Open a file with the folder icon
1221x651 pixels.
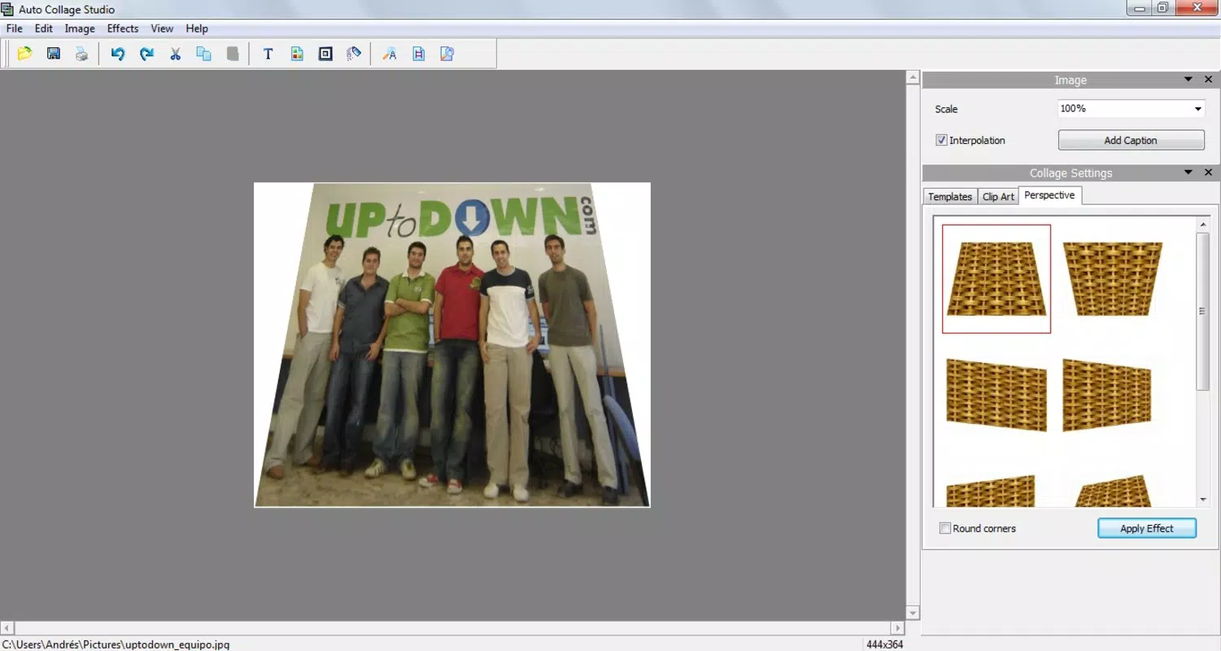pos(24,54)
